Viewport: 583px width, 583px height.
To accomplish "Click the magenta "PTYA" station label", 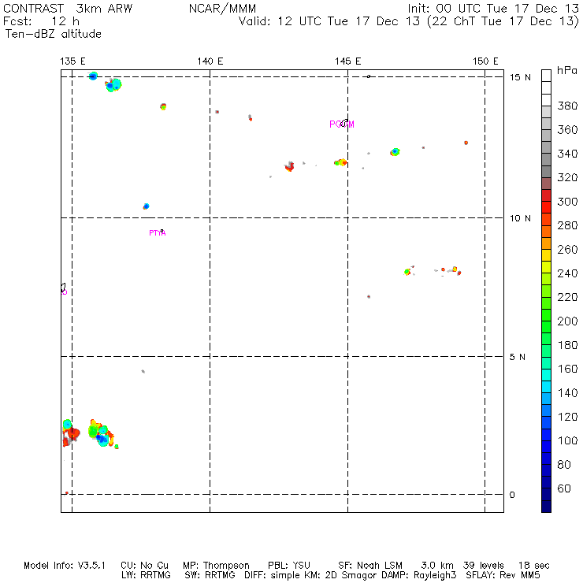I will (x=158, y=233).
